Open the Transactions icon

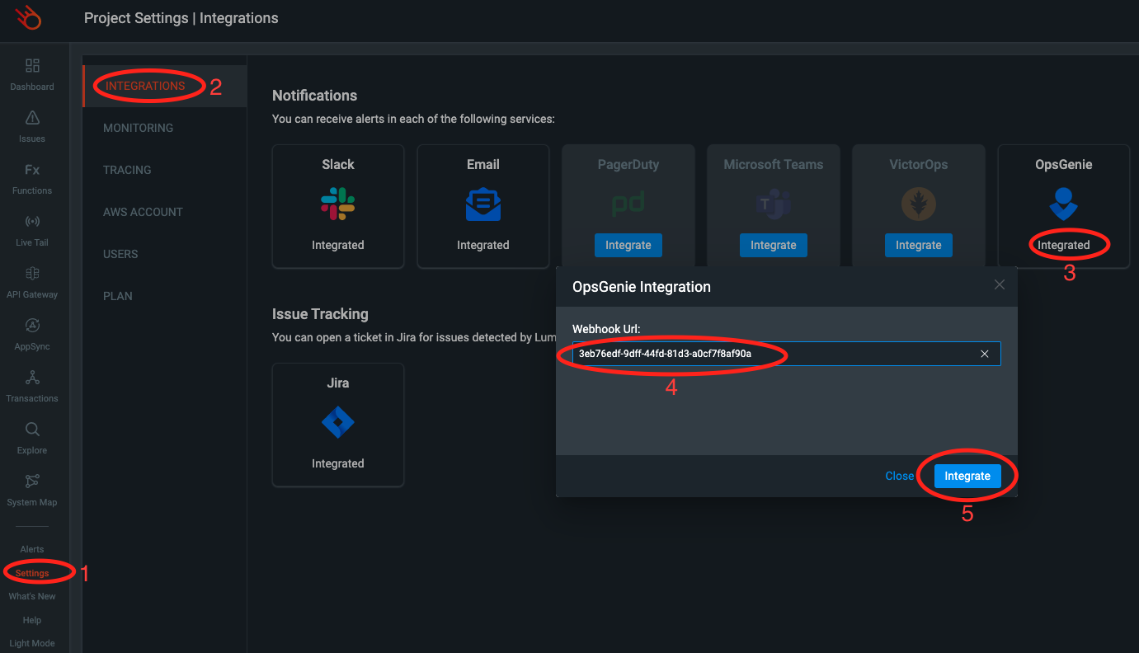pos(32,378)
